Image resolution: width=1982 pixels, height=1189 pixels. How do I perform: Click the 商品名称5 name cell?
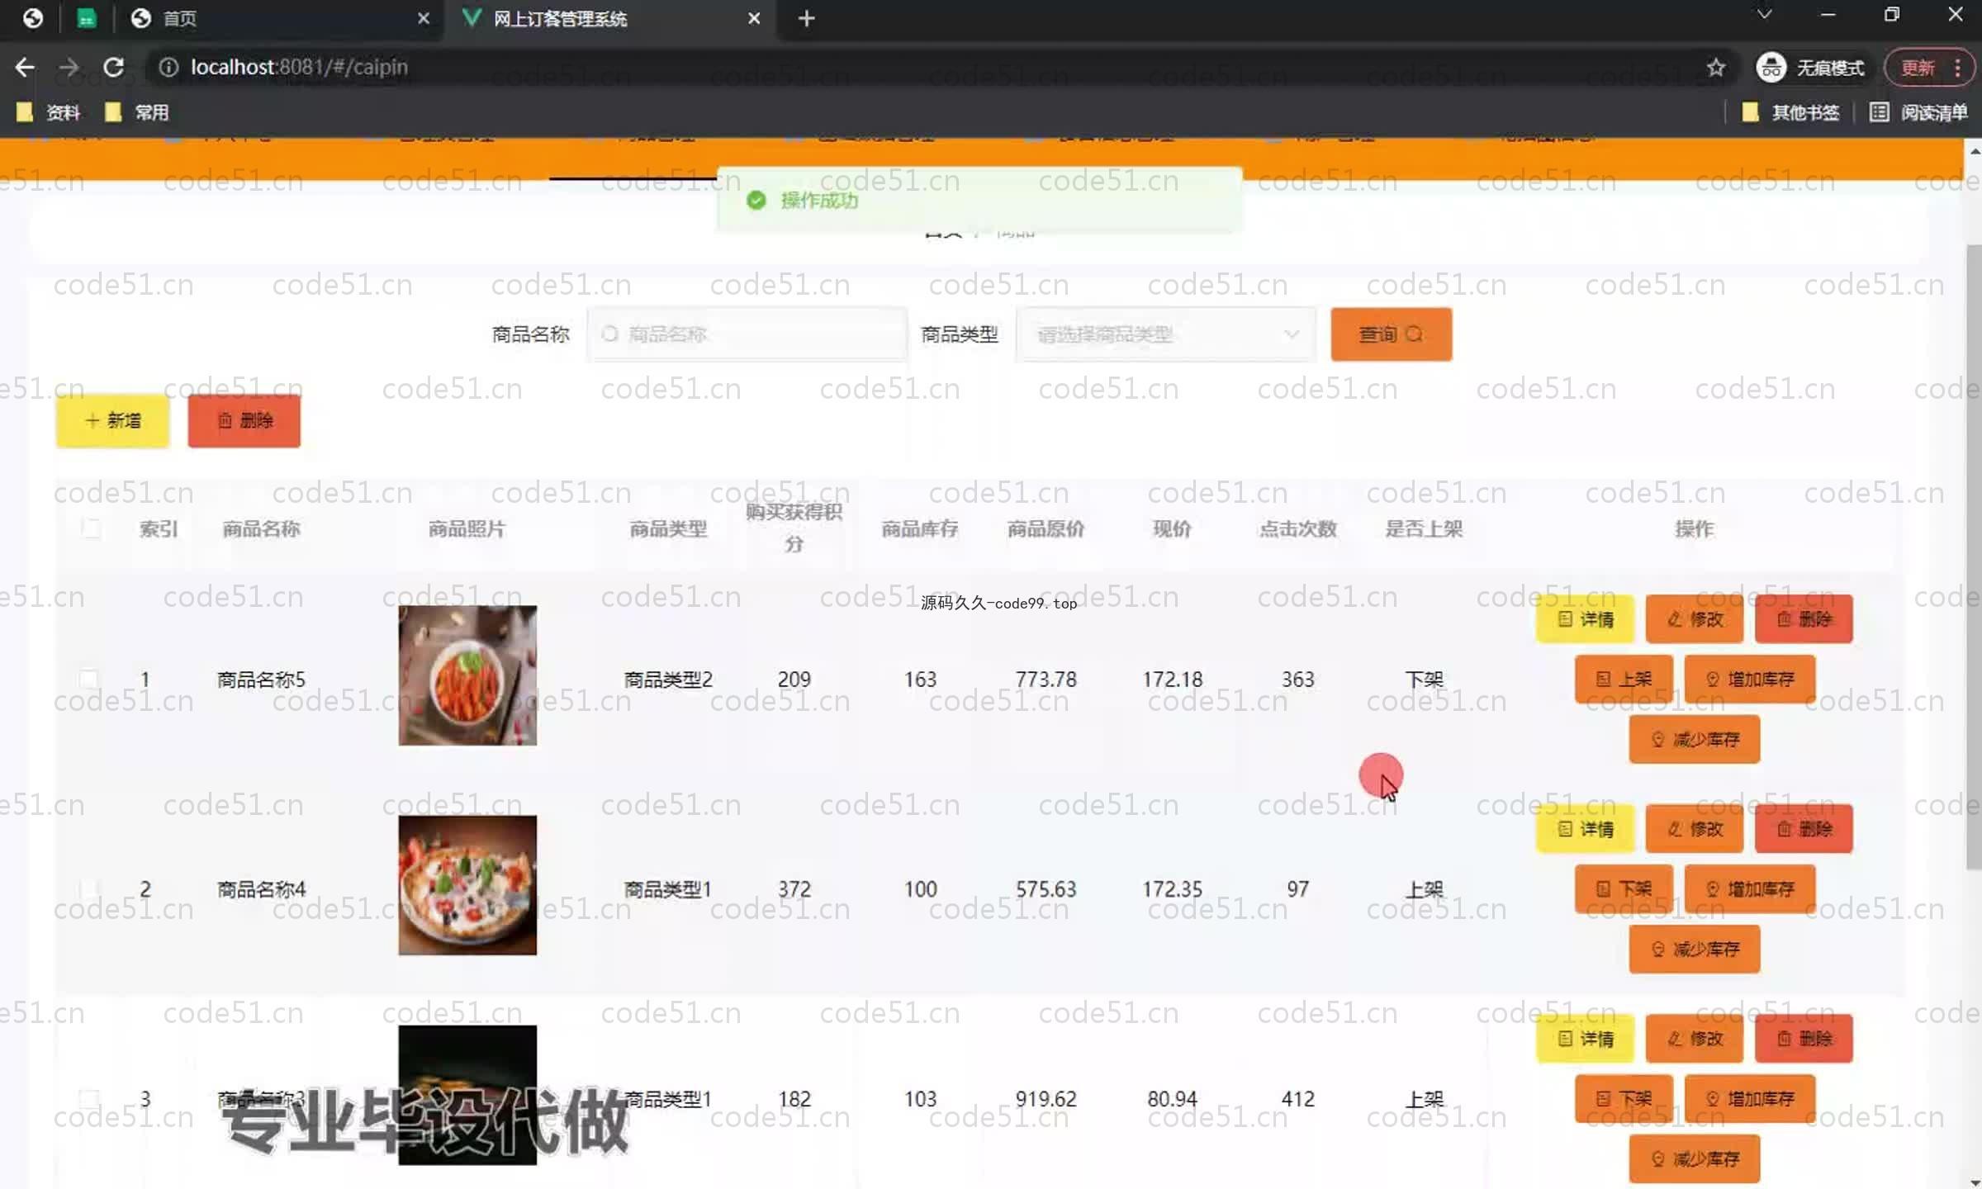click(261, 679)
